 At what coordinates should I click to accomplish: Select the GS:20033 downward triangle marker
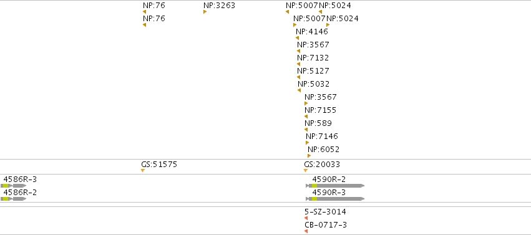click(306, 170)
